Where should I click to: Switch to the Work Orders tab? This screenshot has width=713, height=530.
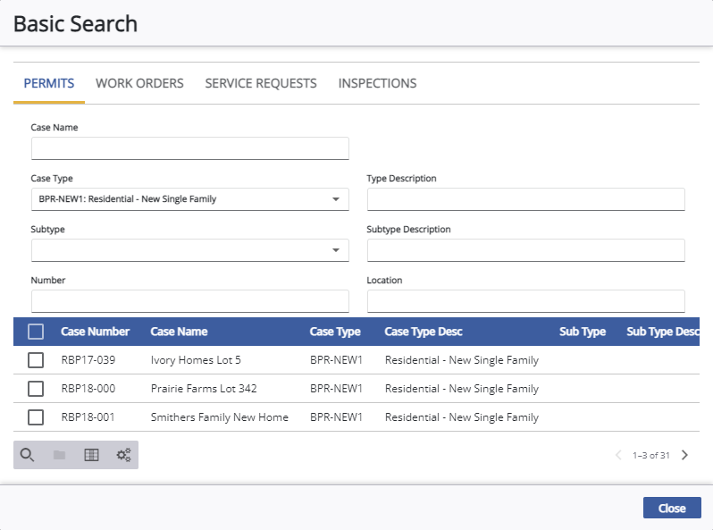coord(139,83)
